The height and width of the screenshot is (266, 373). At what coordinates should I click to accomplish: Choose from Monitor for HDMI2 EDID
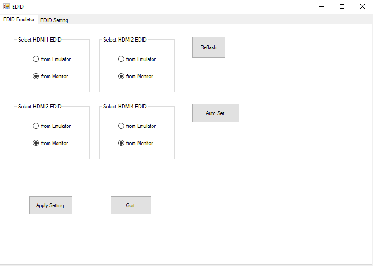point(121,76)
